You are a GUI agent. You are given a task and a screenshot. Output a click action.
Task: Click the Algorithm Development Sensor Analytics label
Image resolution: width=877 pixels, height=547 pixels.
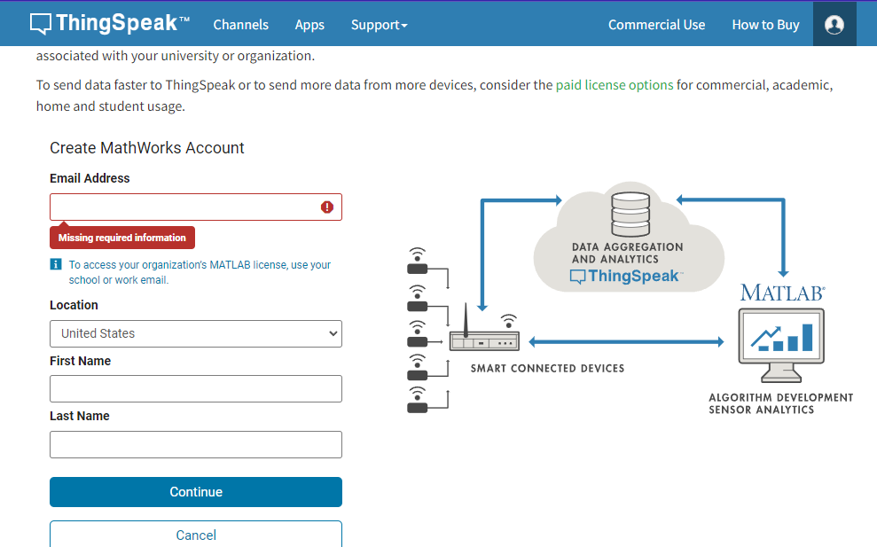pos(781,403)
